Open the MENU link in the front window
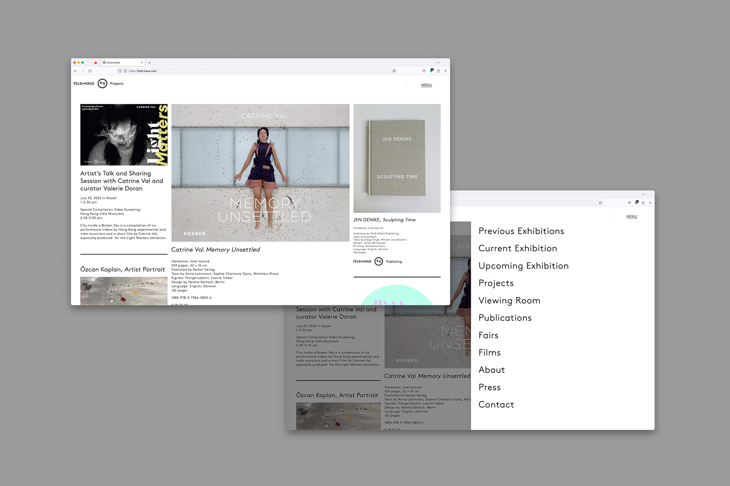Image resolution: width=730 pixels, height=486 pixels. pyautogui.click(x=426, y=85)
